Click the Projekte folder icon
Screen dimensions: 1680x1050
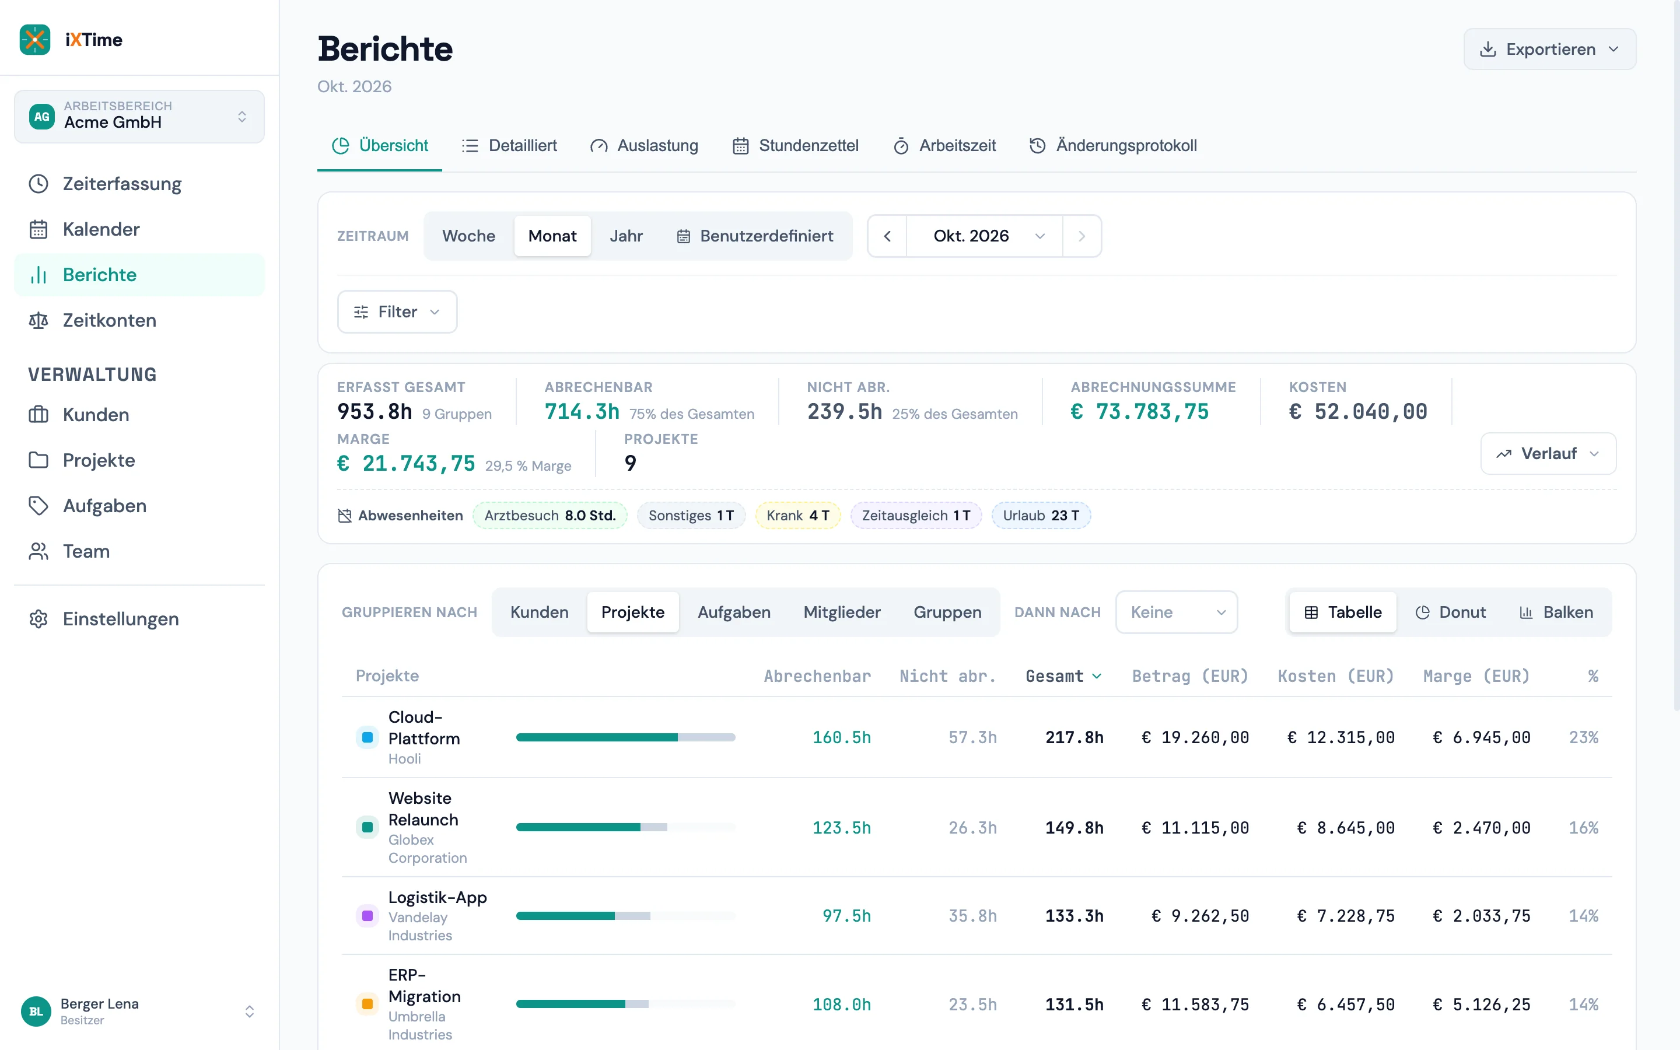click(38, 460)
